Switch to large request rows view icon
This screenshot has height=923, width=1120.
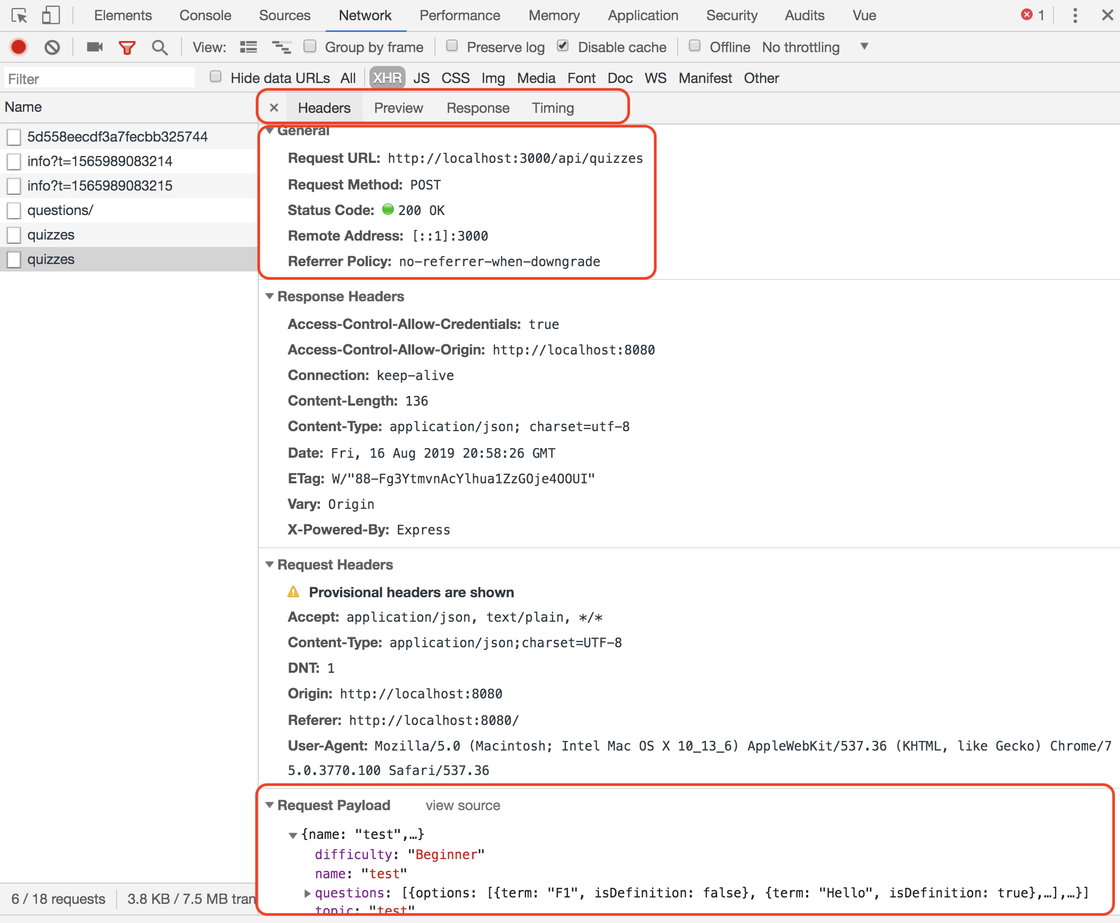(x=248, y=47)
